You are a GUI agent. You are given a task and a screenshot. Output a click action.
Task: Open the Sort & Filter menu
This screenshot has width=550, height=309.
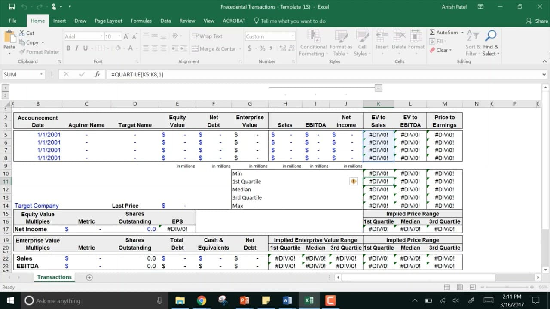click(473, 43)
